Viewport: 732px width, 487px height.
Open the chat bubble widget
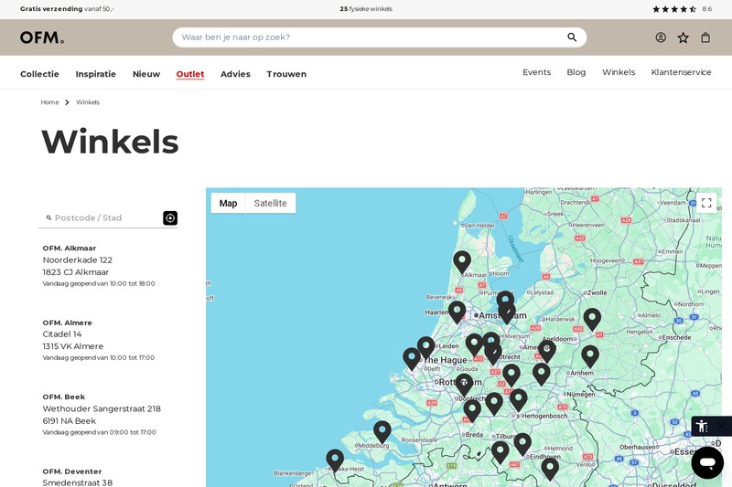707,462
